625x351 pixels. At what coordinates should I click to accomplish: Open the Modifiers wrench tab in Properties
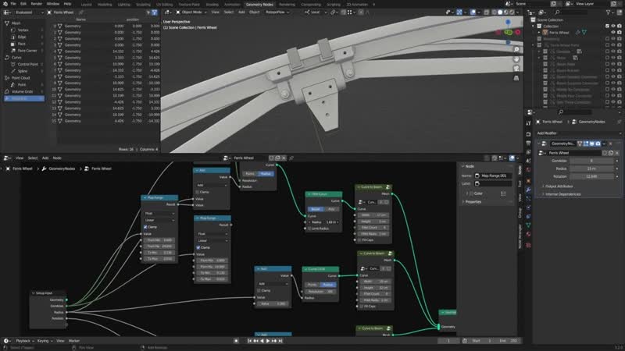[x=529, y=190]
